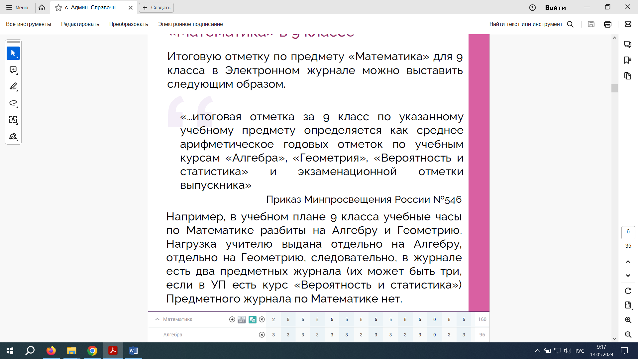Click the plus circle icon in Математика row
638x359 pixels.
(232, 319)
